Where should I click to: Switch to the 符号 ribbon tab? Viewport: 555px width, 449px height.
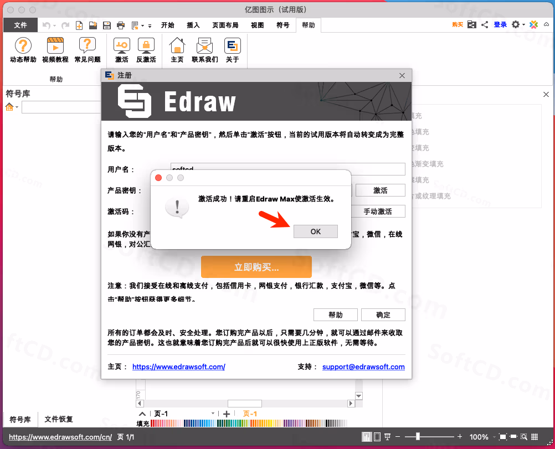(x=283, y=25)
